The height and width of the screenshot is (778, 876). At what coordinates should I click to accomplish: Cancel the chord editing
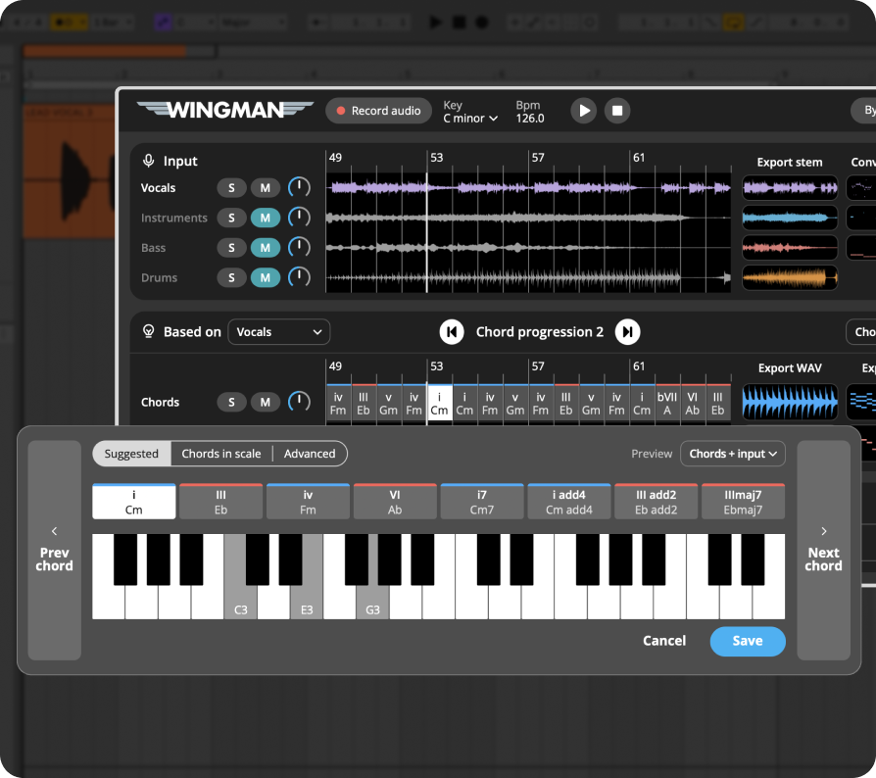coord(664,641)
